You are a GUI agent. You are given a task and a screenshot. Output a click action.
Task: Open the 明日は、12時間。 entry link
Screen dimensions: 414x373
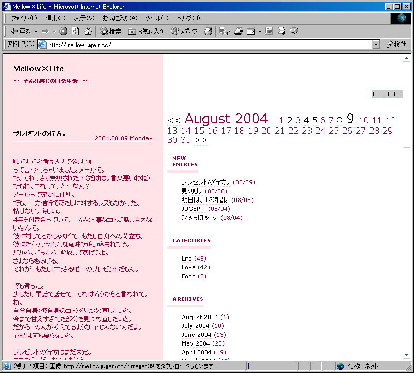click(204, 200)
